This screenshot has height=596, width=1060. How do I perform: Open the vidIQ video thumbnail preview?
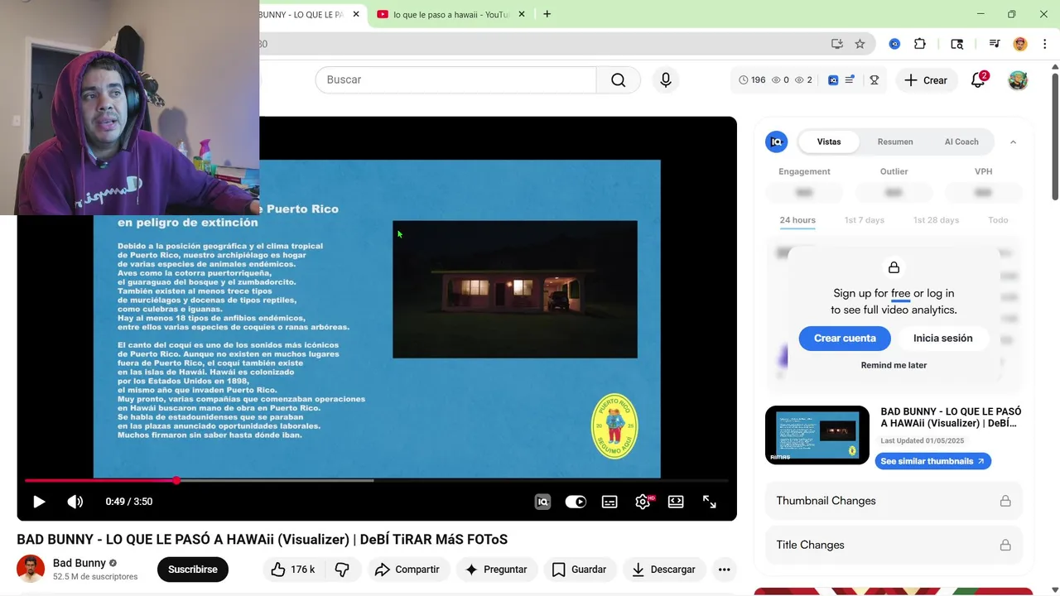pyautogui.click(x=817, y=435)
